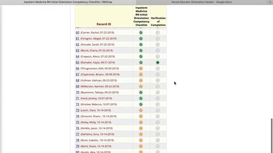Click green checklist status icon for Kinslow, Rebecca
The height and width of the screenshot is (153, 273).
coord(141,105)
